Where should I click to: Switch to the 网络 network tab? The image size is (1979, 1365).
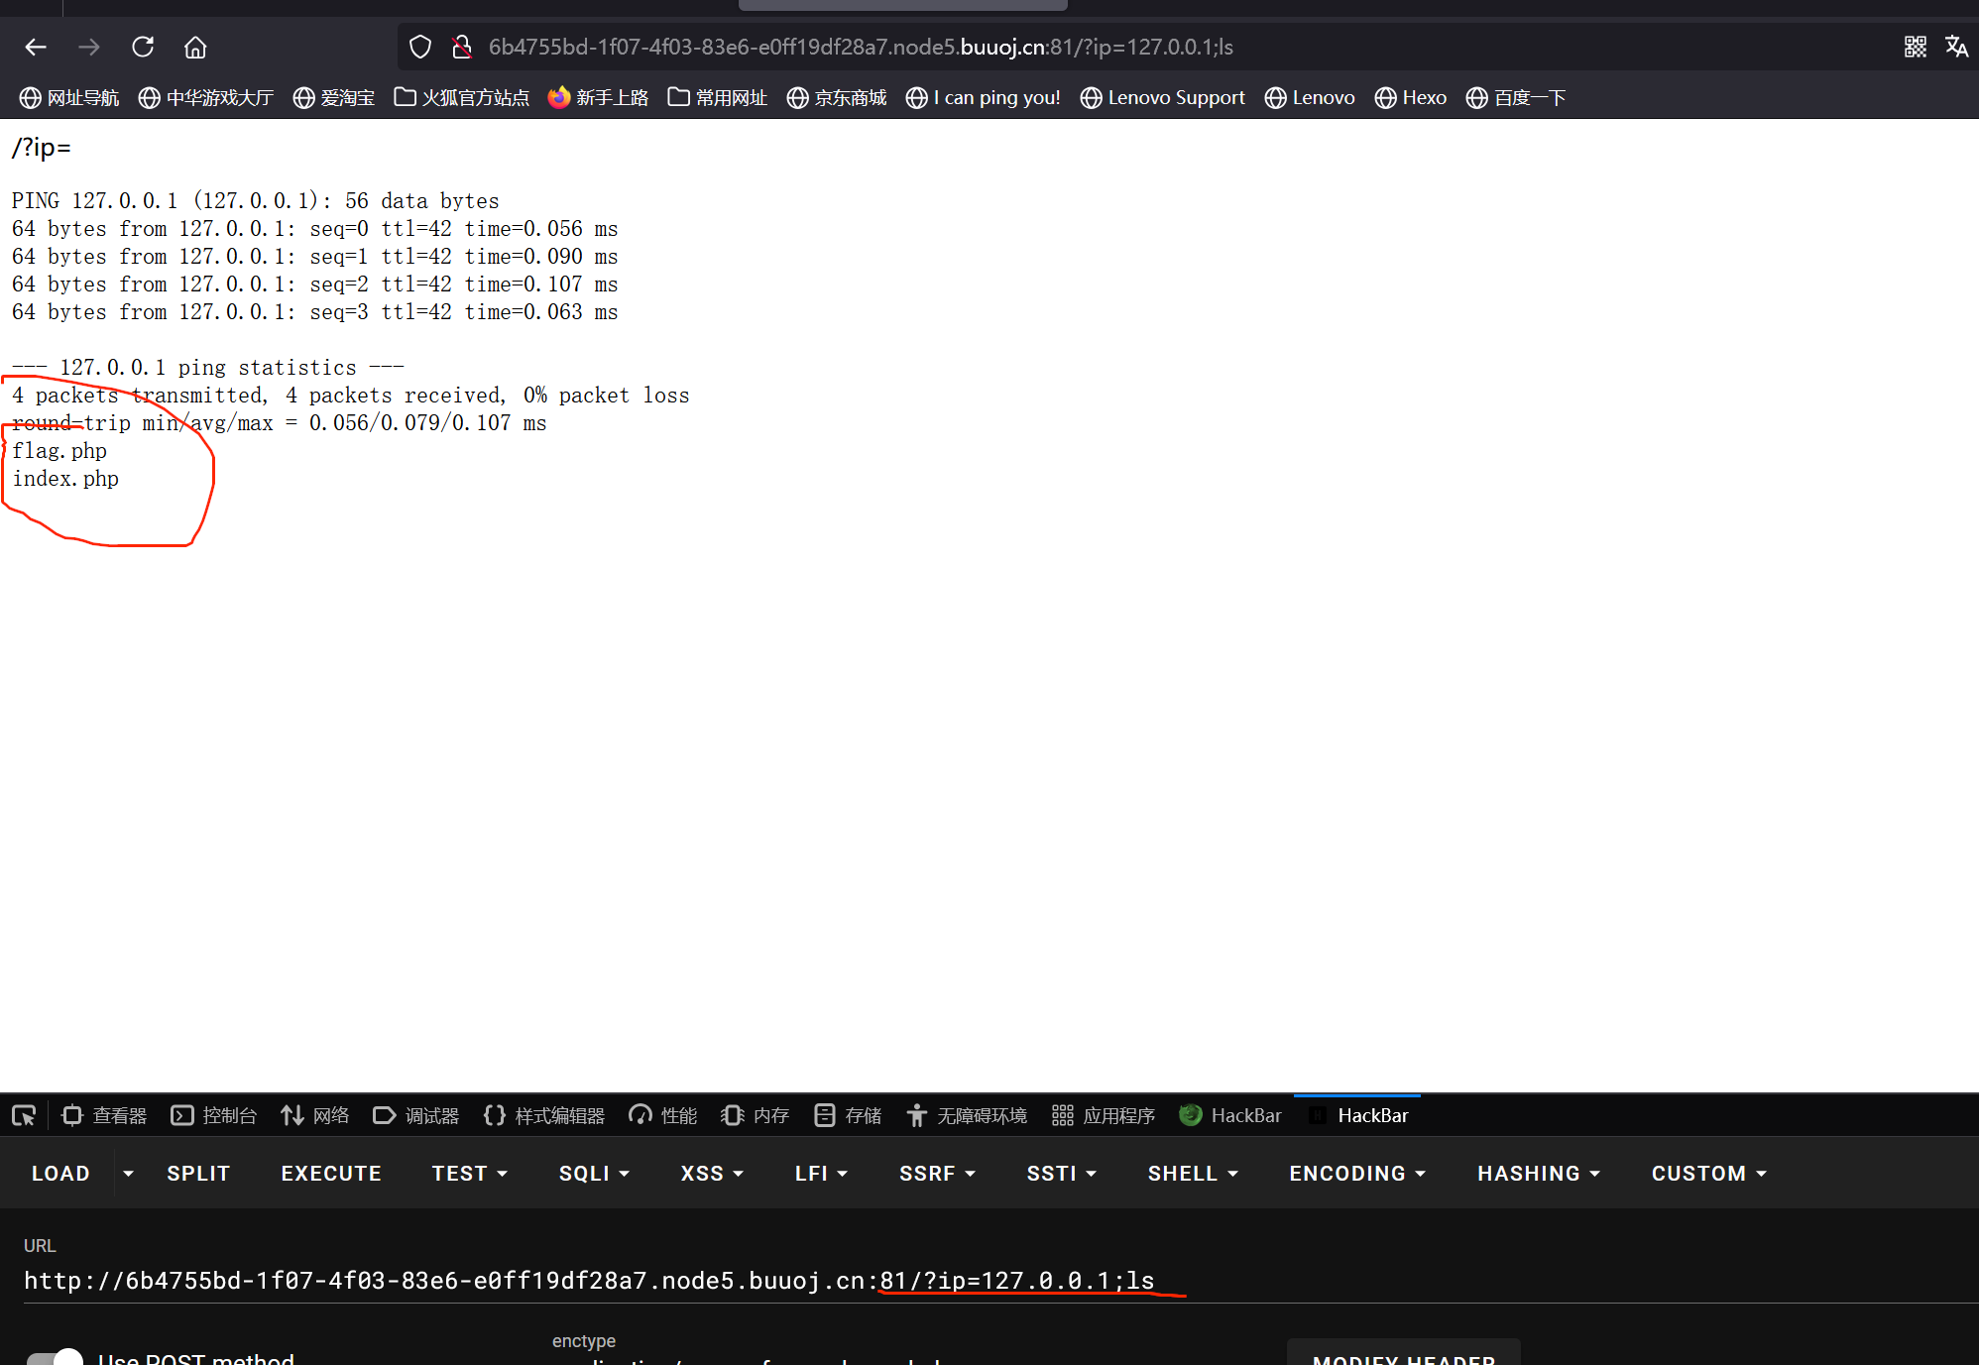[x=315, y=1115]
